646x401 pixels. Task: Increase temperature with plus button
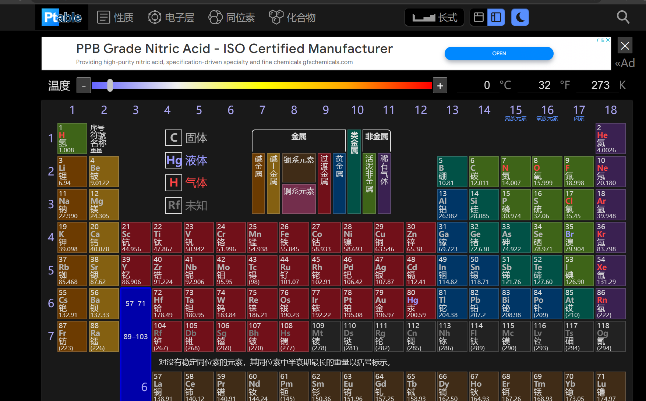pos(440,86)
